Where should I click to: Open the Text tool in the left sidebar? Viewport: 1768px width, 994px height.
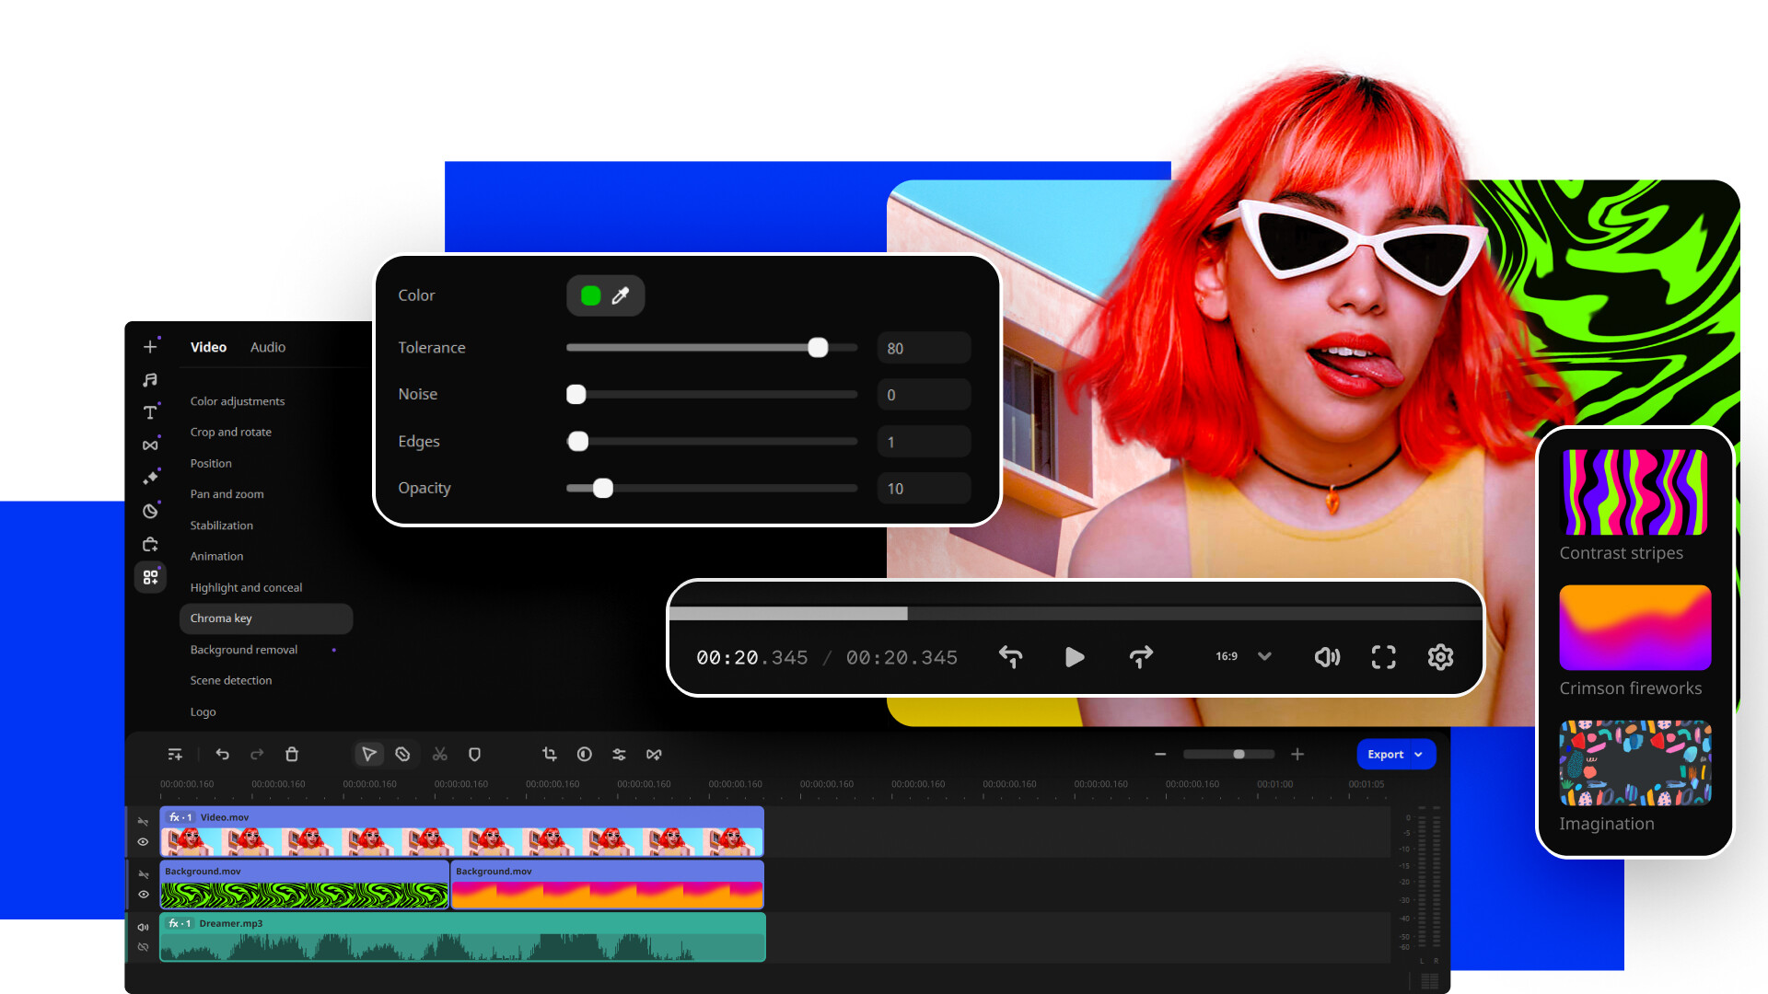pyautogui.click(x=150, y=412)
